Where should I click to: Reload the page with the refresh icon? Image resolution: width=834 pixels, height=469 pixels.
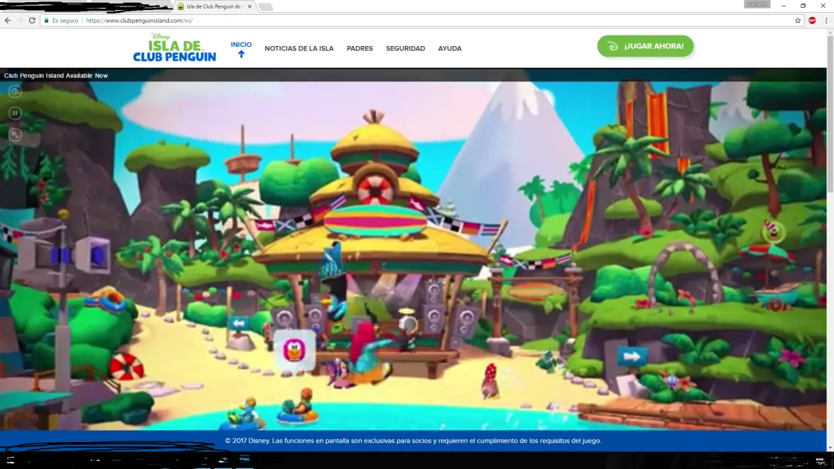[32, 20]
